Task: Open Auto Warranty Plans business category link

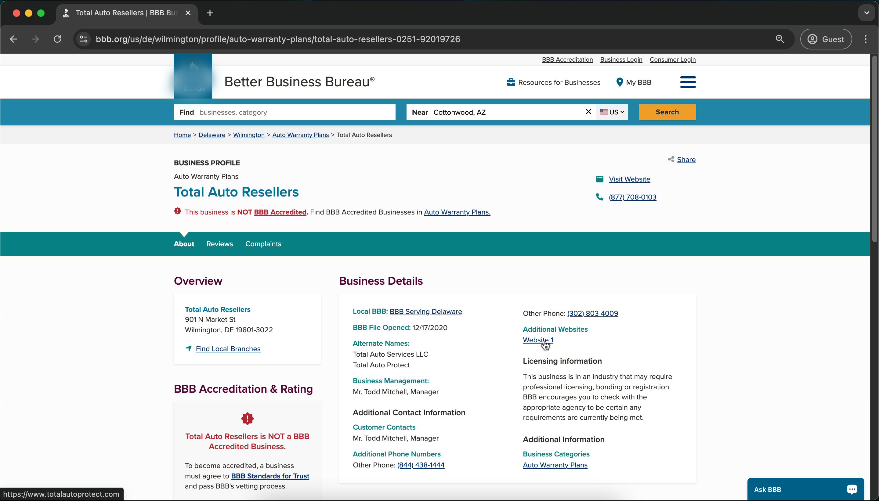Action: (555, 465)
